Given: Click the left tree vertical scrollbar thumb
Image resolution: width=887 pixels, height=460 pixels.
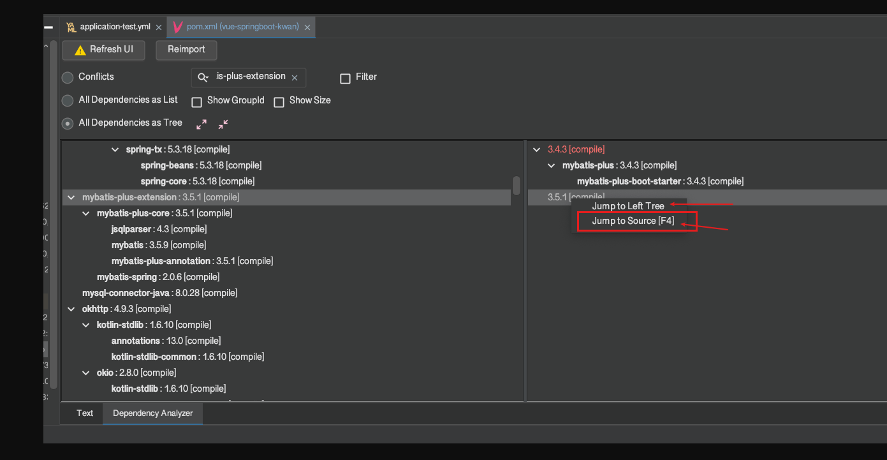Looking at the screenshot, I should pyautogui.click(x=517, y=186).
